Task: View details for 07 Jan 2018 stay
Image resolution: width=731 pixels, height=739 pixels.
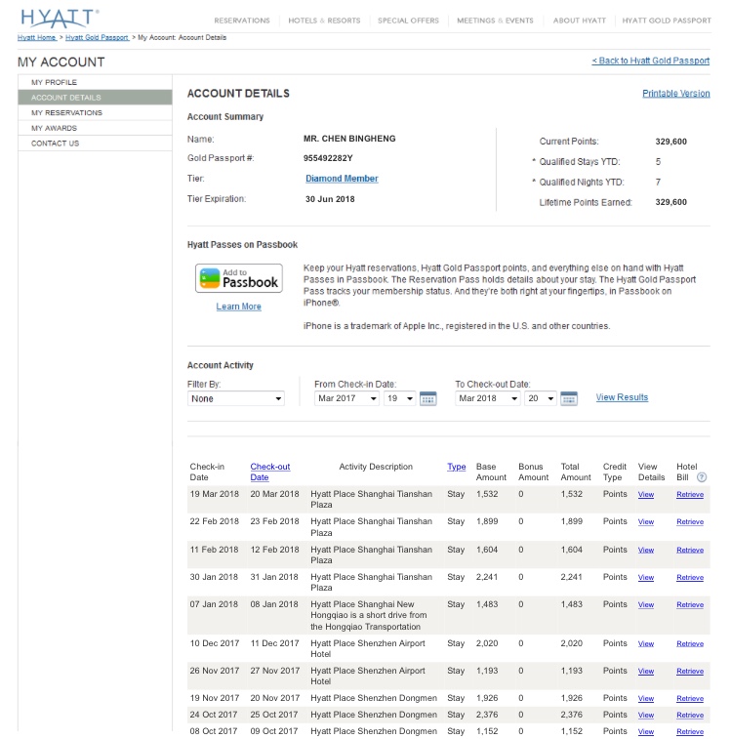Action: (x=646, y=604)
